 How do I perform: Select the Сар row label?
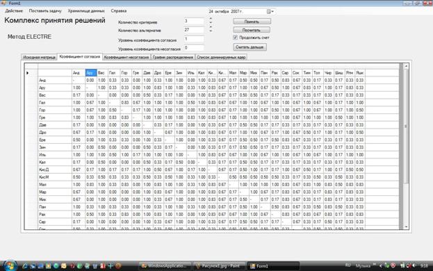(55, 222)
